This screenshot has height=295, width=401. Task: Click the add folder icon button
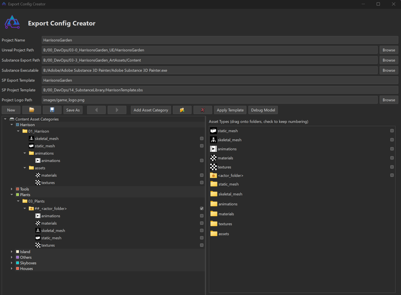coord(182,110)
